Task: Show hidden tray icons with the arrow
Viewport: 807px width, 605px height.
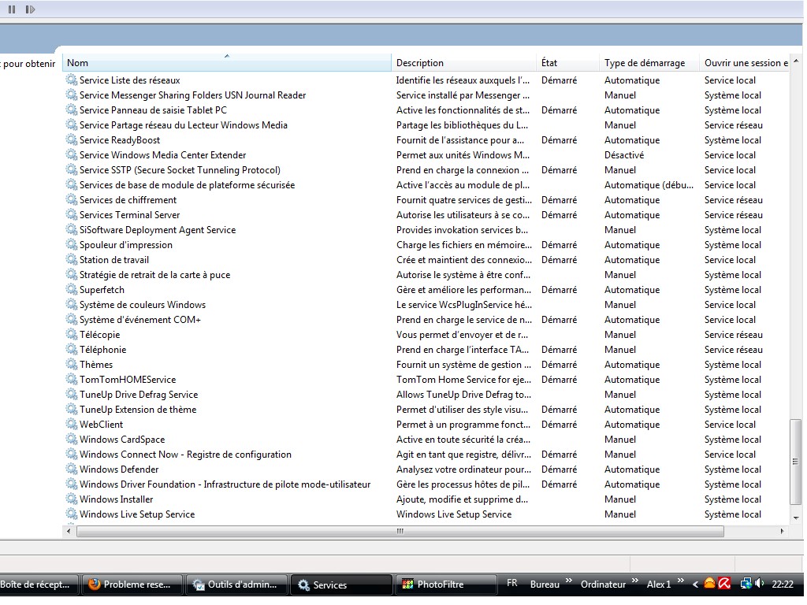Action: [x=695, y=584]
